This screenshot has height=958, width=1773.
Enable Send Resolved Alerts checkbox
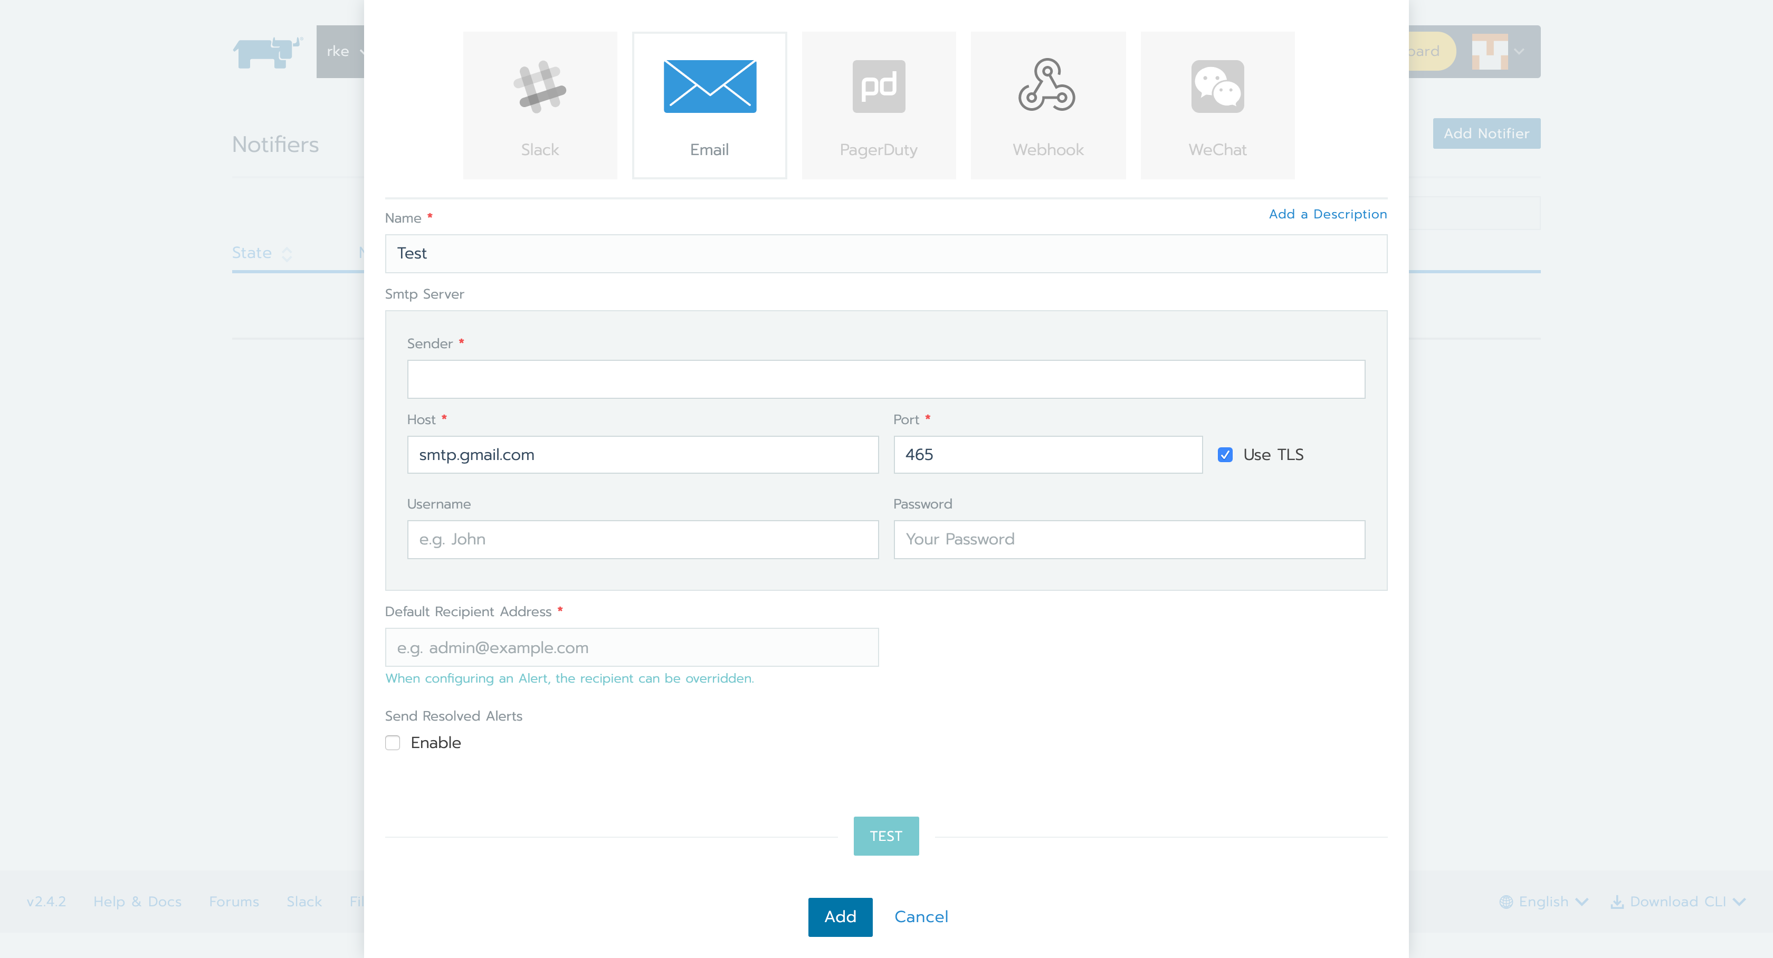click(392, 743)
